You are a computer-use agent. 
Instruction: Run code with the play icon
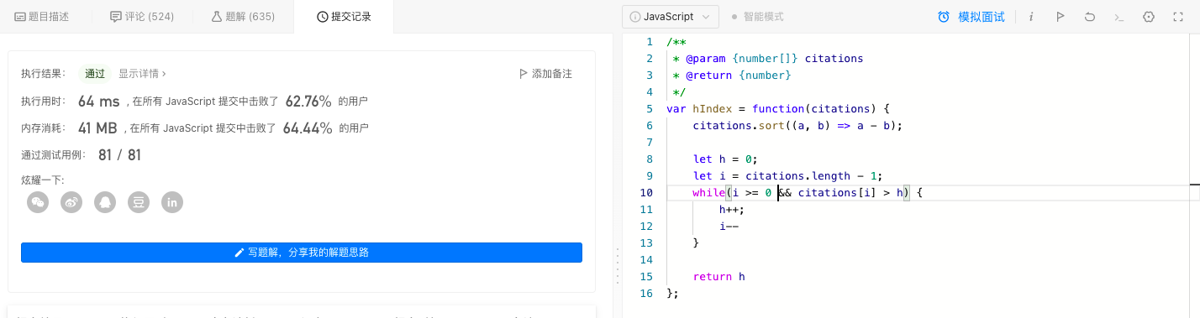coord(1061,17)
